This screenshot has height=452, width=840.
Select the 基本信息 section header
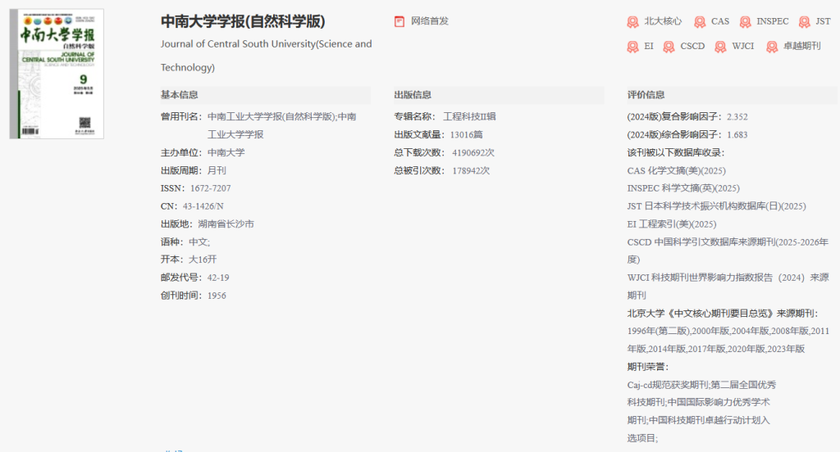180,95
